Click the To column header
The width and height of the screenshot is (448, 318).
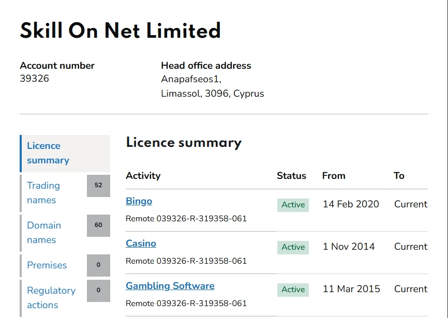click(399, 176)
